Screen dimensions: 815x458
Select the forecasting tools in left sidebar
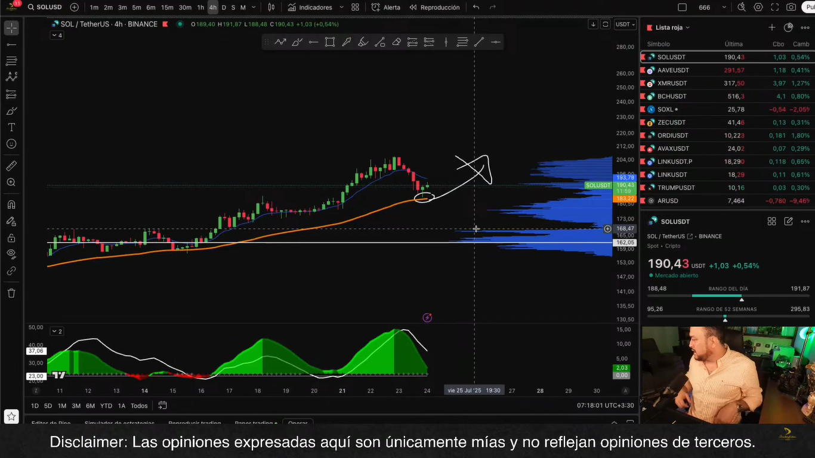11,94
